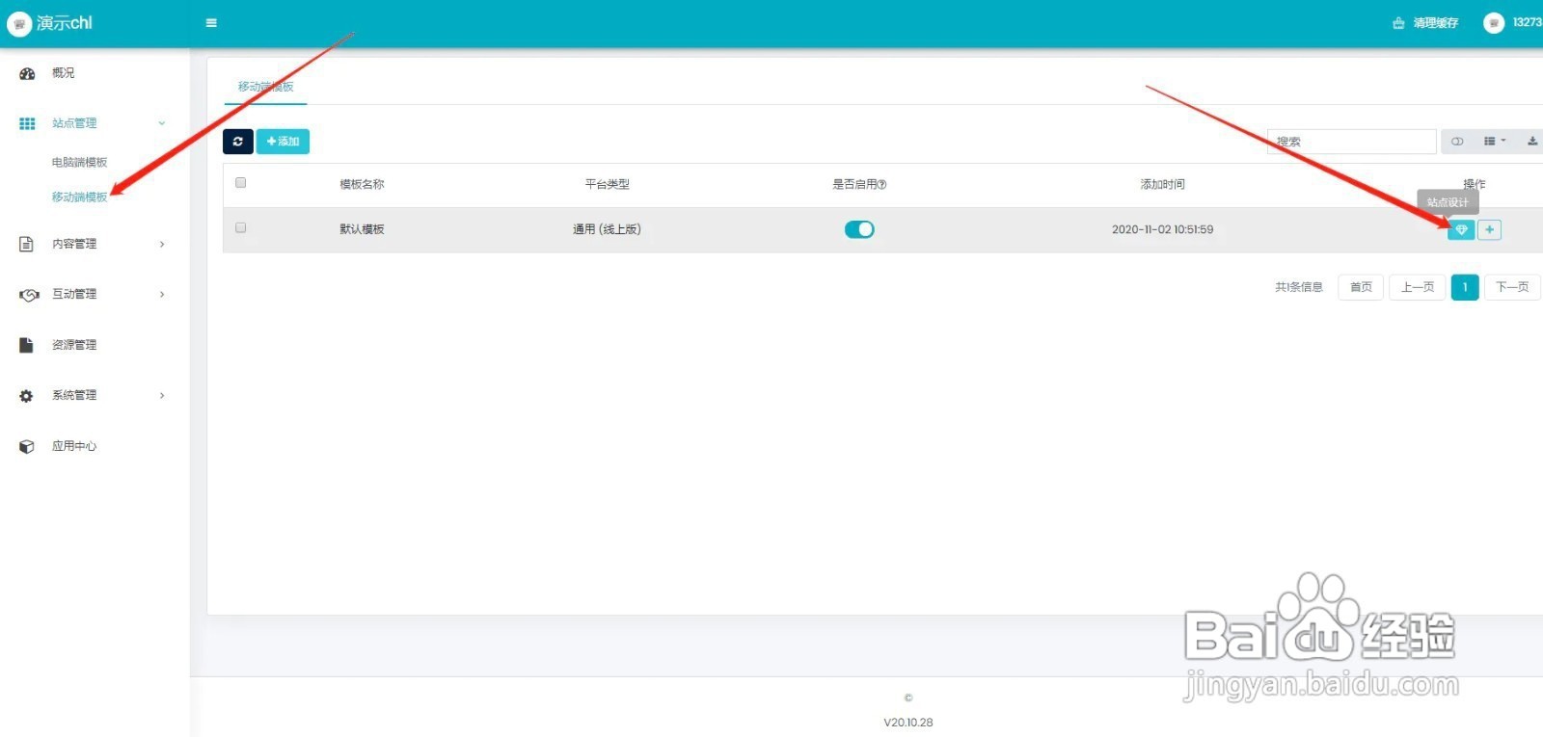The width and height of the screenshot is (1543, 737).
Task: Select the 移动端模板 tab
Action: [266, 87]
